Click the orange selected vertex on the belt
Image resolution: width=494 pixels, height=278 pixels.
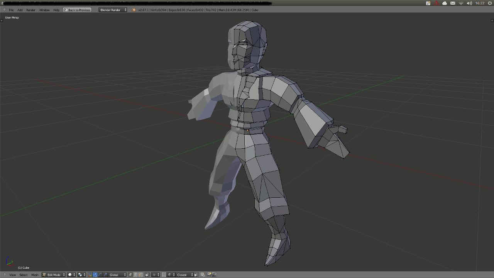pyautogui.click(x=247, y=131)
